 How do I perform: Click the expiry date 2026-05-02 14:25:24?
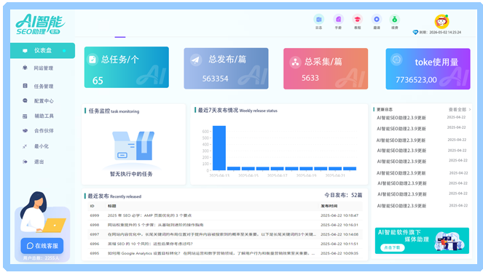click(445, 32)
